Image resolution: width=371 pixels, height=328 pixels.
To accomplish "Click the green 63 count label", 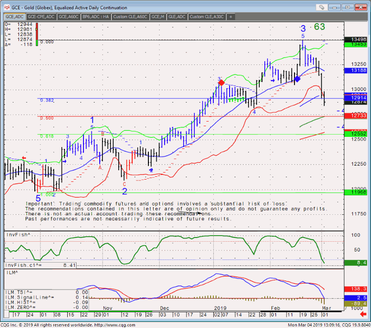I will click(x=320, y=27).
